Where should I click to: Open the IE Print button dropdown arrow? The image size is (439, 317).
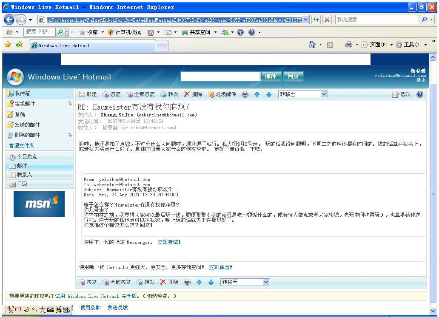point(356,45)
